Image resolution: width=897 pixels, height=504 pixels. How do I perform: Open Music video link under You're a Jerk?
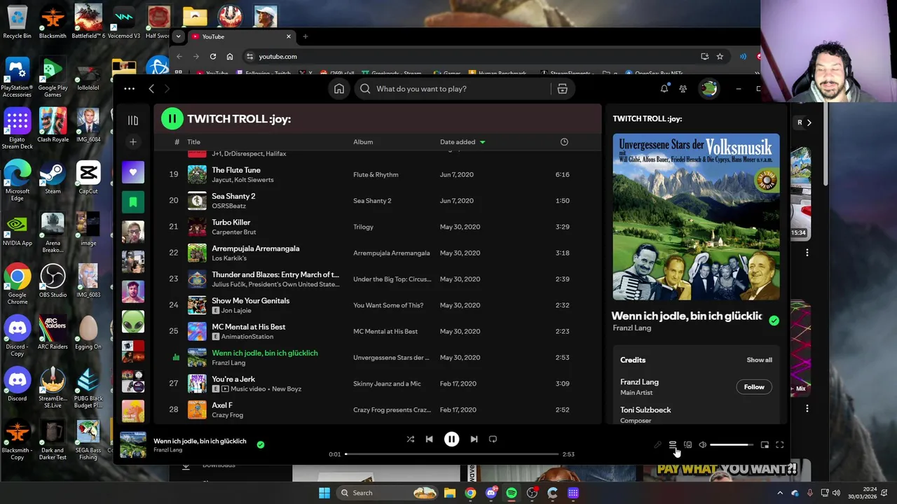(x=249, y=388)
